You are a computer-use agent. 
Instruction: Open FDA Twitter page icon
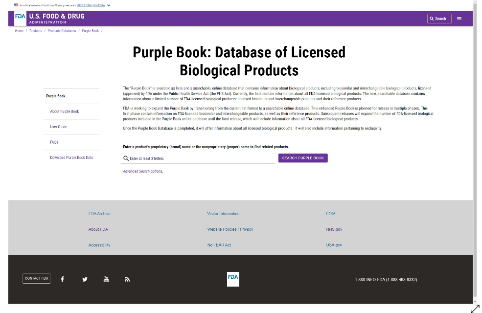[x=85, y=279]
